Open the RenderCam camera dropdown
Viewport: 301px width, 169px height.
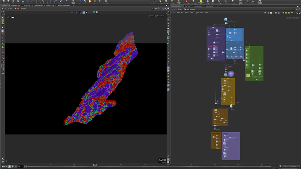(161, 16)
